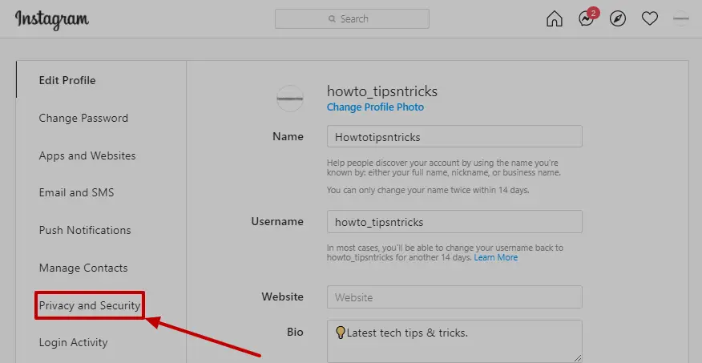Click the howto_tipsntricks profile heading

[382, 91]
